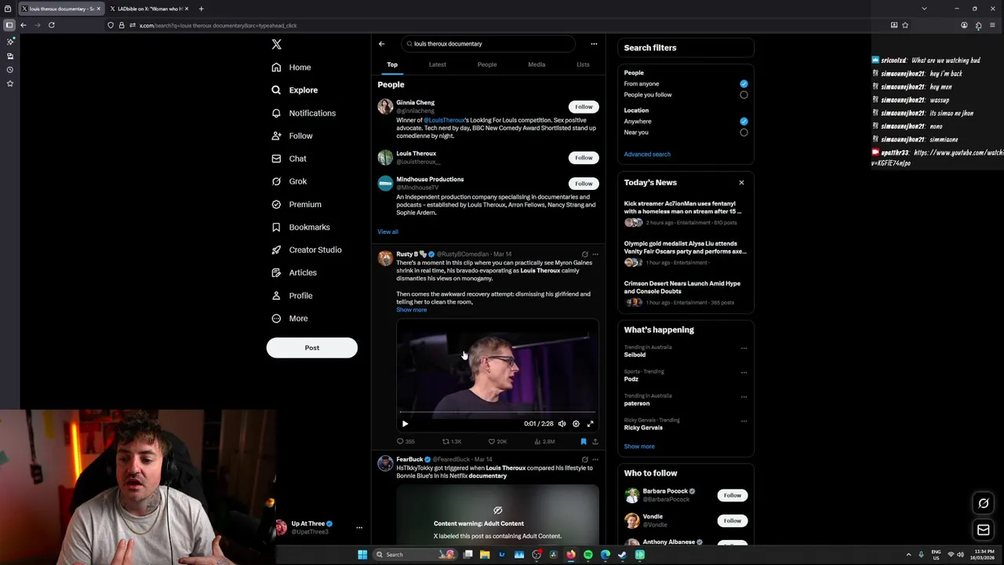Open Notifications in the sidebar
This screenshot has height=565, width=1004.
pyautogui.click(x=304, y=113)
